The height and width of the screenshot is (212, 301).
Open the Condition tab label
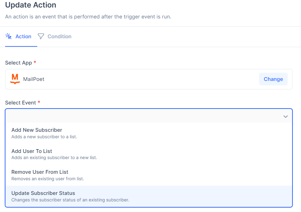(x=59, y=37)
